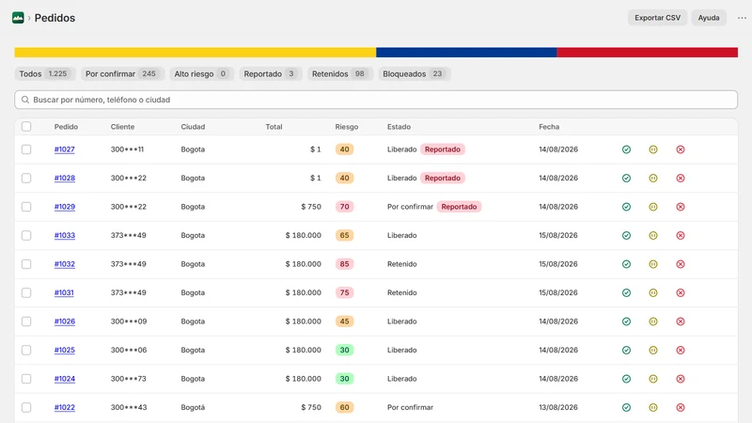This screenshot has height=423, width=752.
Task: Toggle the select-all checkbox in table header
Action: click(x=26, y=126)
